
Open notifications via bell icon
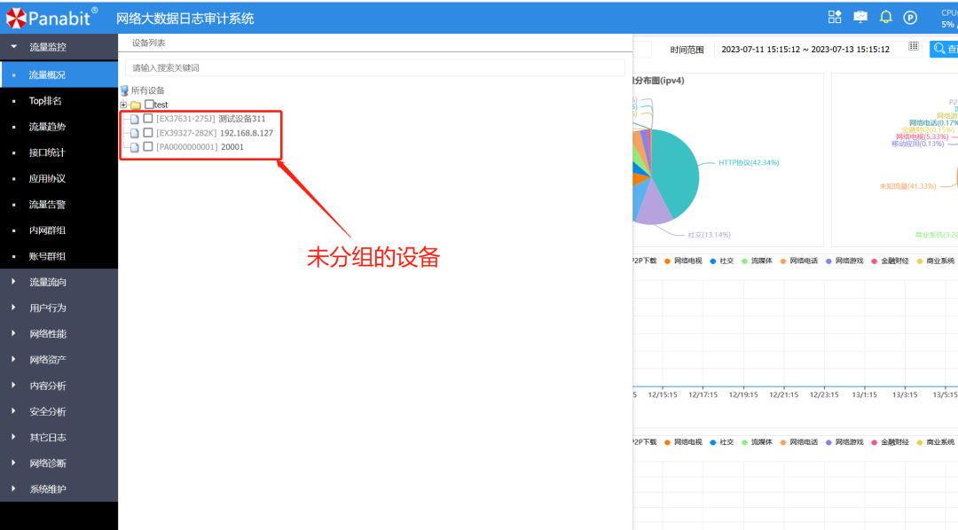(x=885, y=15)
